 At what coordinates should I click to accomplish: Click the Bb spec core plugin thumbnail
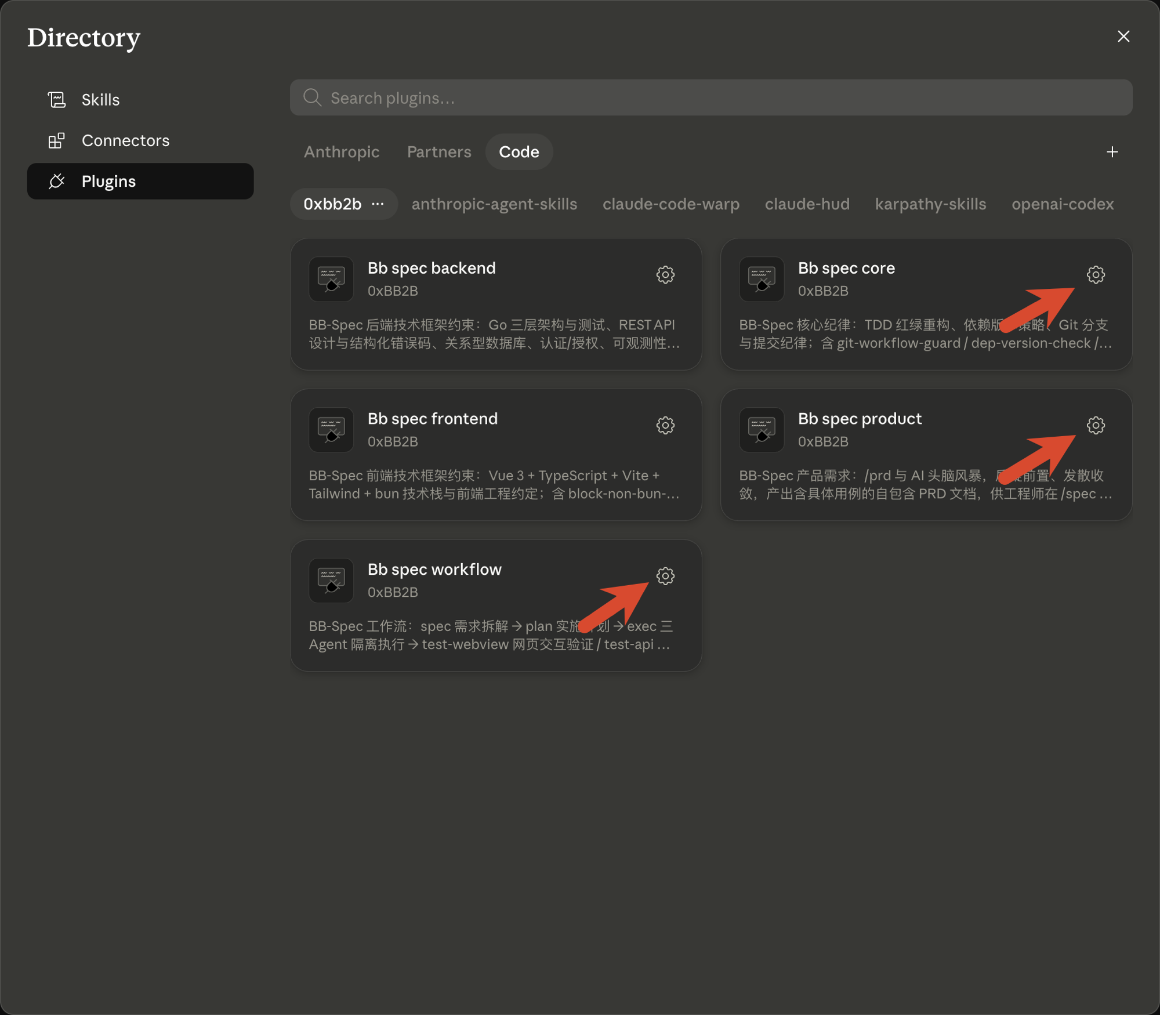762,279
